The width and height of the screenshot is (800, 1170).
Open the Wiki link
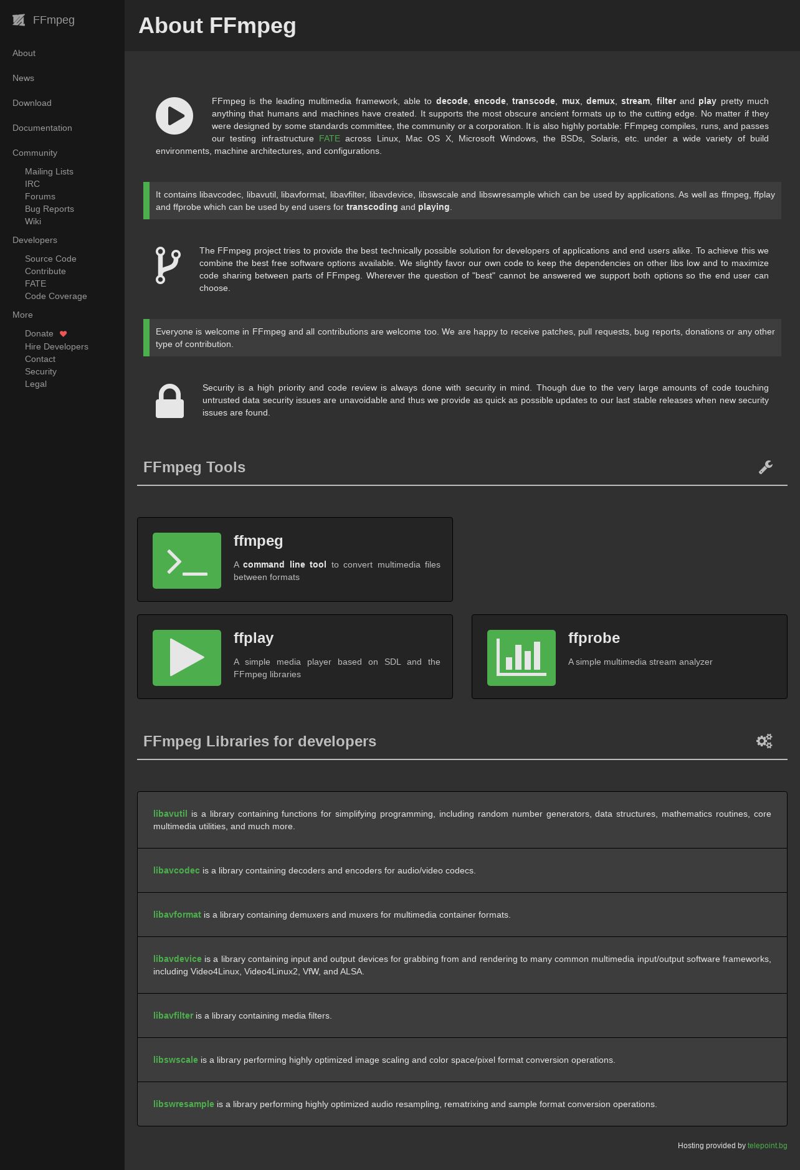point(33,221)
